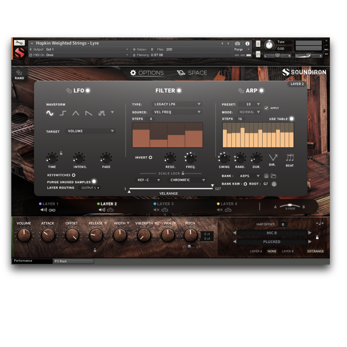Click the camera snapshot icon
Image resolution: width=347 pixels, height=347 pixels.
(237, 43)
